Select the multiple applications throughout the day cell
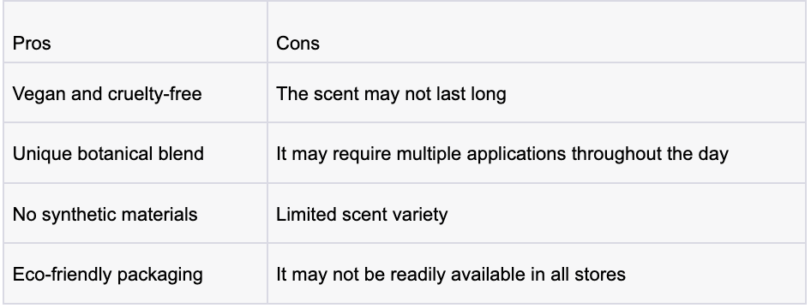The height and width of the screenshot is (308, 811). pyautogui.click(x=537, y=153)
